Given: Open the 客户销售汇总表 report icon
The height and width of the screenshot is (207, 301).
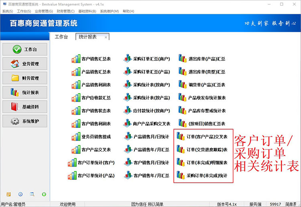Looking at the screenshot, I should pos(76,59).
